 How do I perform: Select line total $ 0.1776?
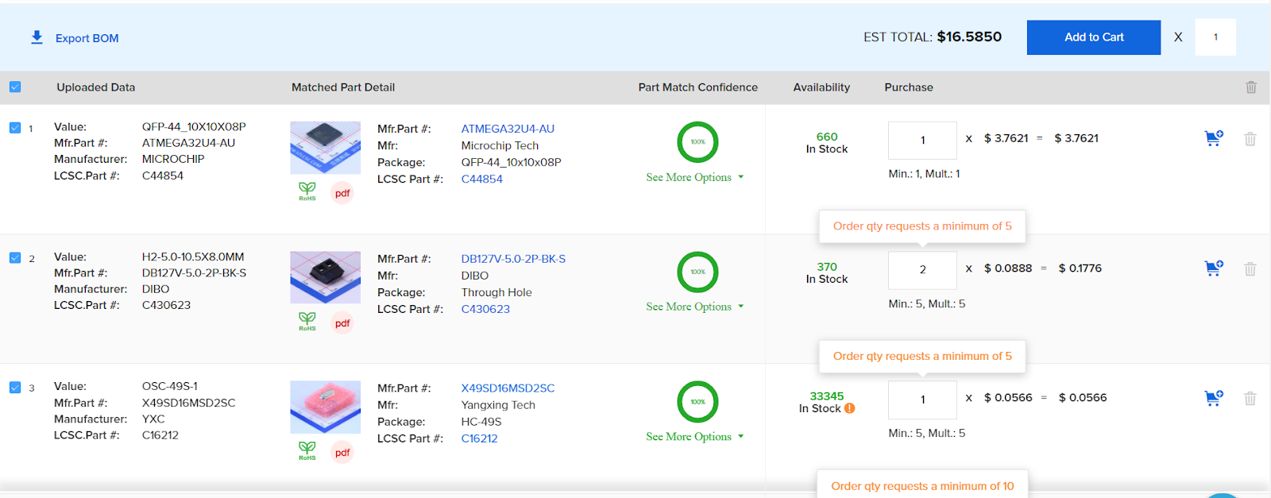[x=1080, y=268]
